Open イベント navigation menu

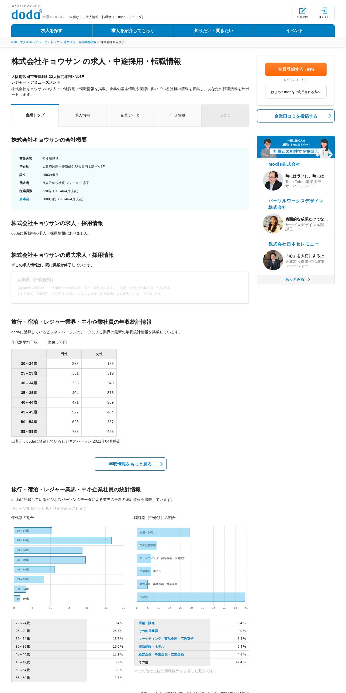294,30
